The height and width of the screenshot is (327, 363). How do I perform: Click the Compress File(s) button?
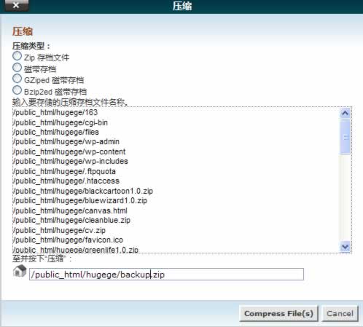click(278, 313)
